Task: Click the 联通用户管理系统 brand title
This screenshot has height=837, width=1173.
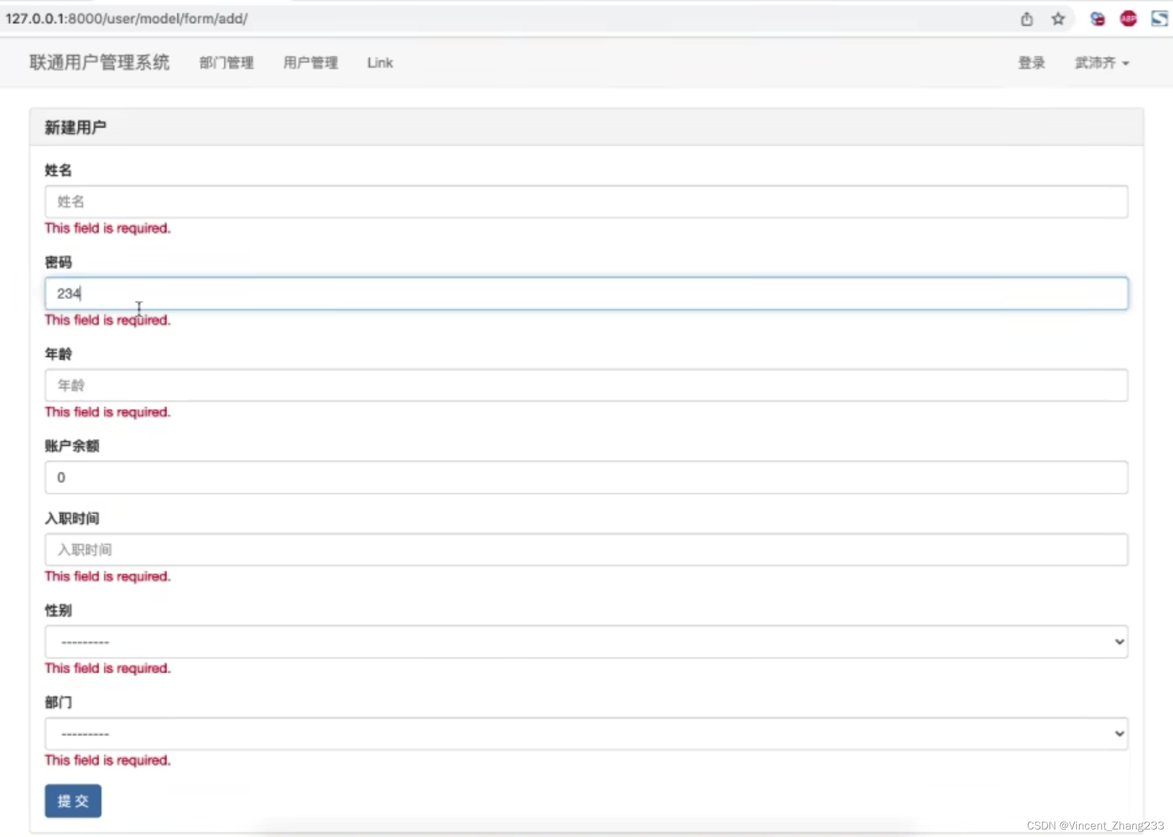Action: (100, 63)
